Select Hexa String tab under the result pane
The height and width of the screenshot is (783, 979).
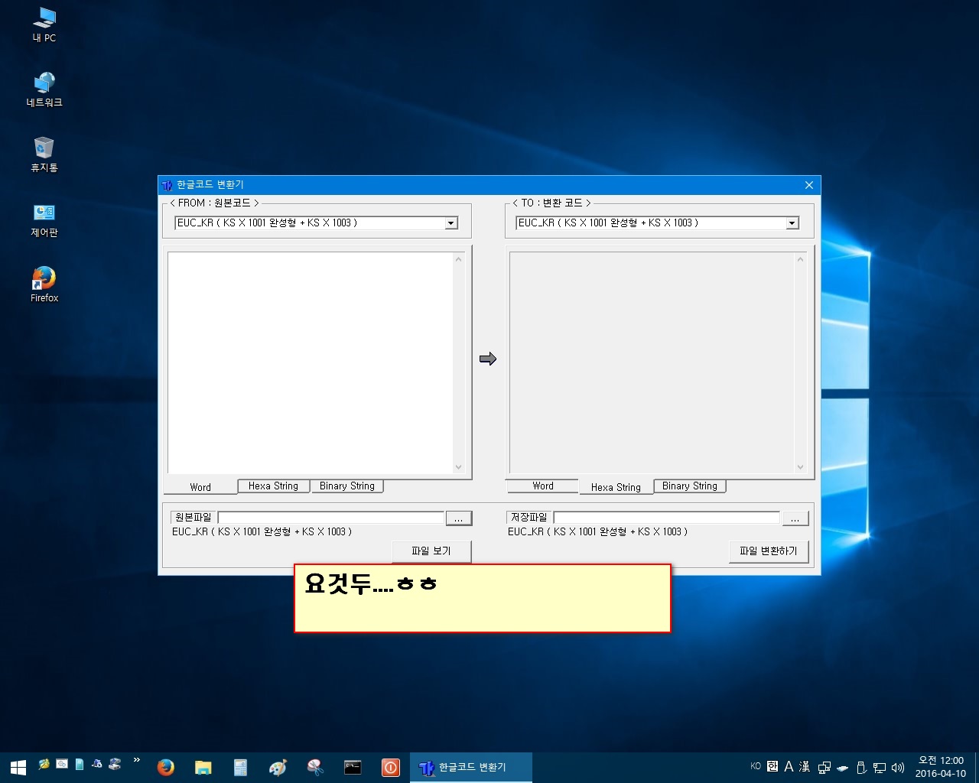616,487
